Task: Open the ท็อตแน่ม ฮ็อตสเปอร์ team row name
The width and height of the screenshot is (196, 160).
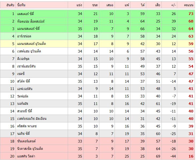Action: click(x=31, y=21)
